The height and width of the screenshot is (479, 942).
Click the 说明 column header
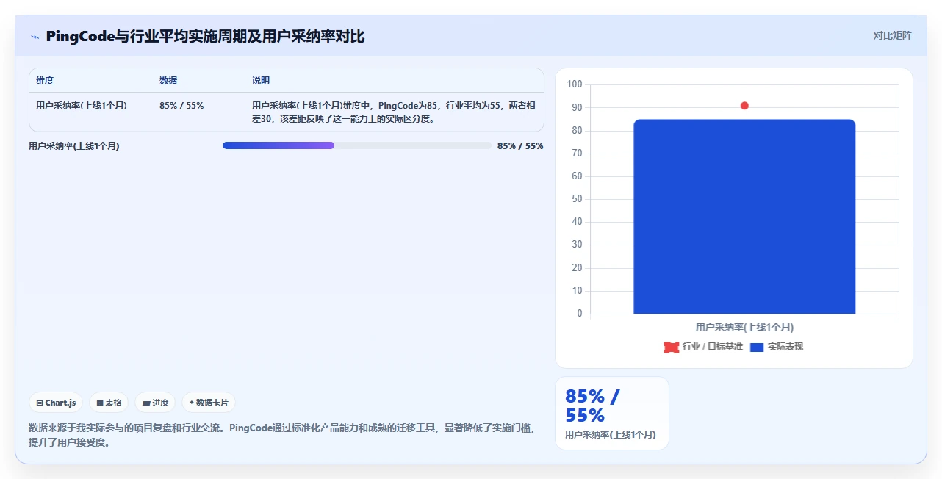pyautogui.click(x=261, y=81)
